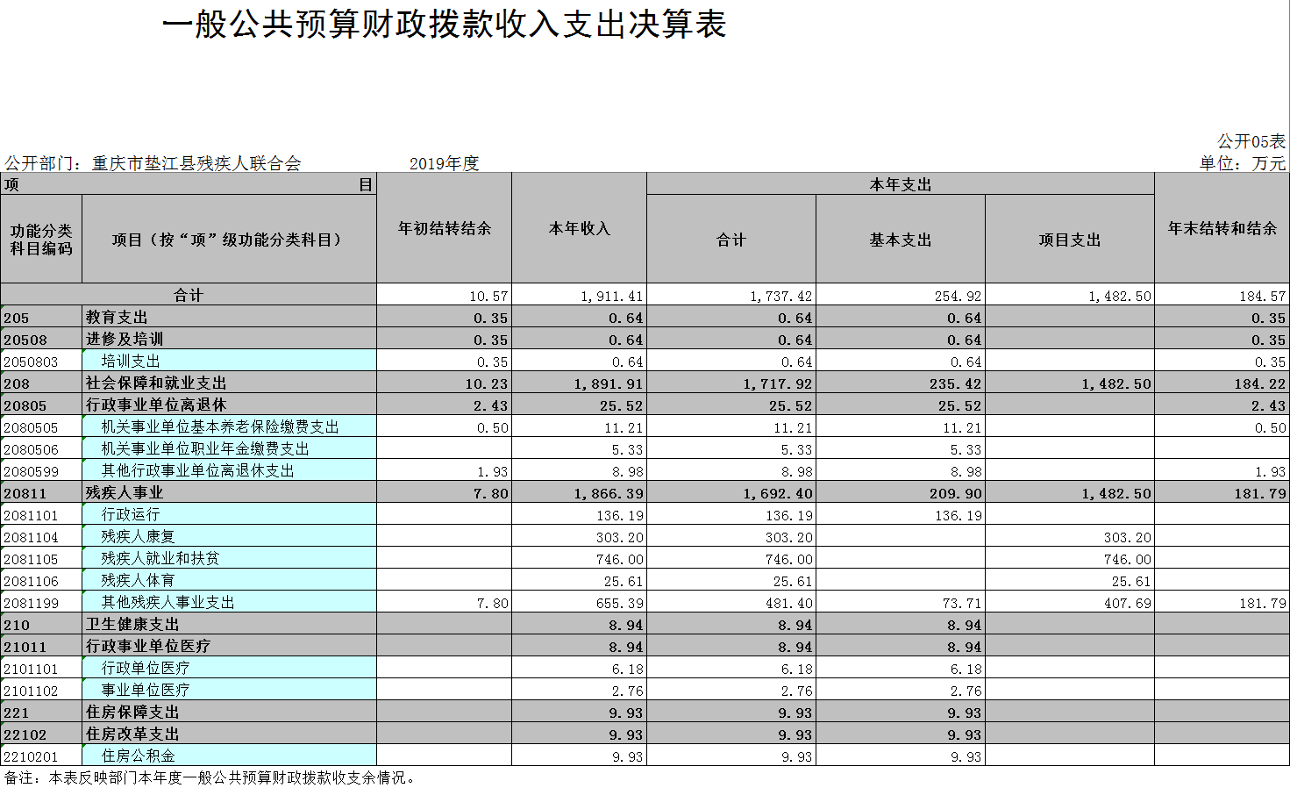Screen dimensions: 1290x788
Task: Click the 项目（按"项"级功能分类科目）header
Action: click(x=230, y=240)
